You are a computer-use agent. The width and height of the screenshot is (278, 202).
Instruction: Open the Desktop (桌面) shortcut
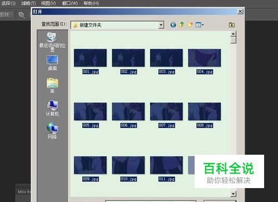[52, 63]
